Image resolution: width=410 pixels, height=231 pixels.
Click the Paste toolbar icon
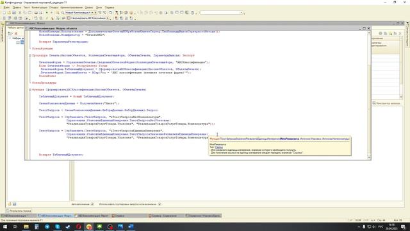coord(30,13)
